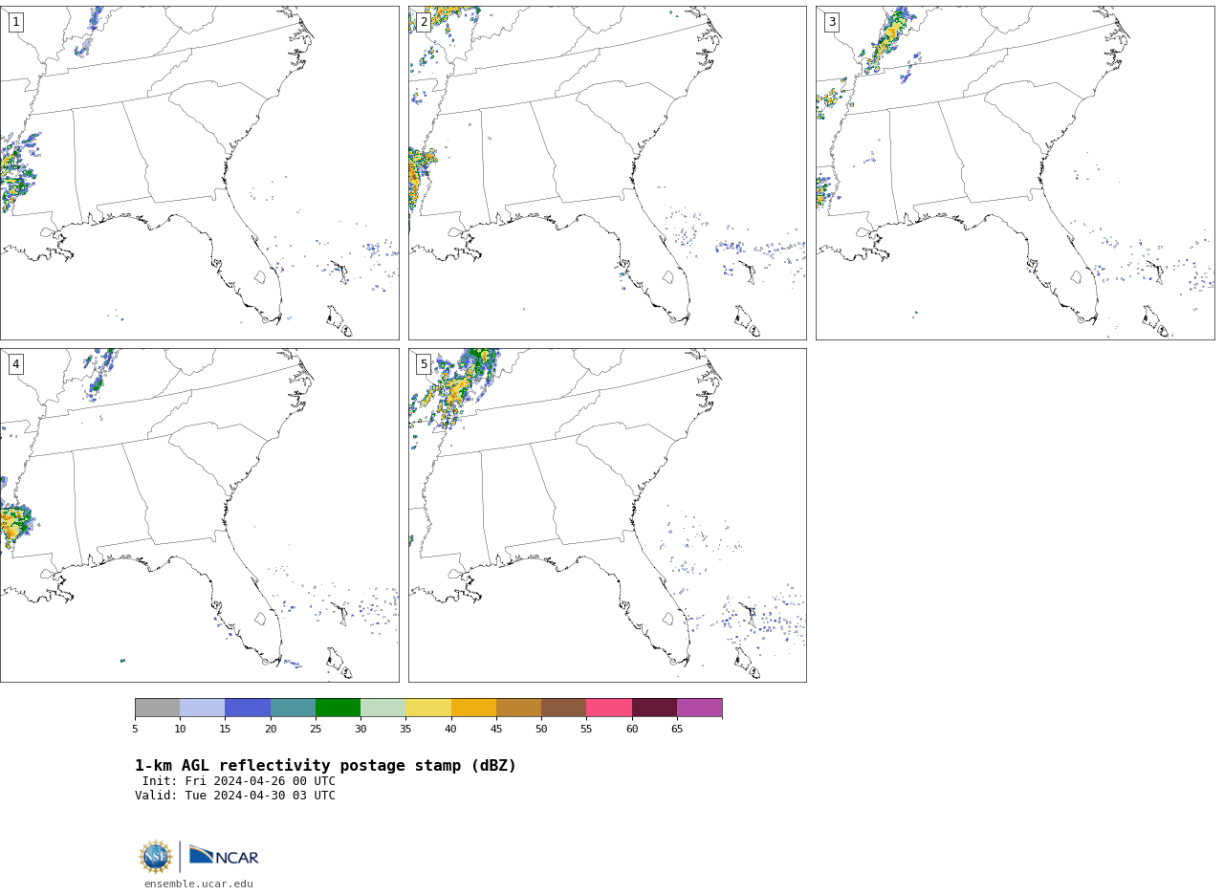Viewport: 1224px width, 895px height.
Task: Select the pink 55-60 dBZ swatch
Action: click(x=609, y=708)
